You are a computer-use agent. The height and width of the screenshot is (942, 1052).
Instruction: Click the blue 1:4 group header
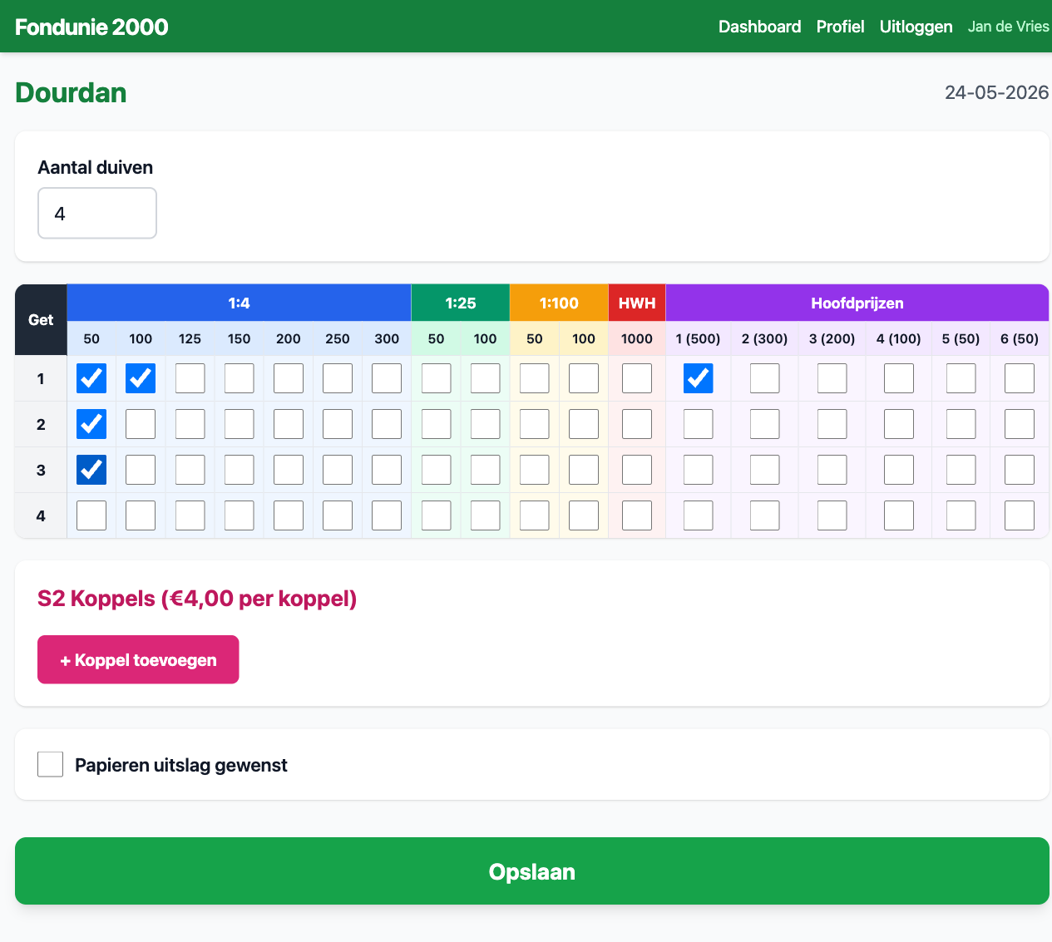[x=239, y=303]
